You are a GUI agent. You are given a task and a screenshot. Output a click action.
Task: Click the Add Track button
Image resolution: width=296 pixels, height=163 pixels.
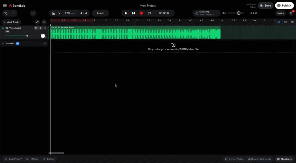pos(11,22)
